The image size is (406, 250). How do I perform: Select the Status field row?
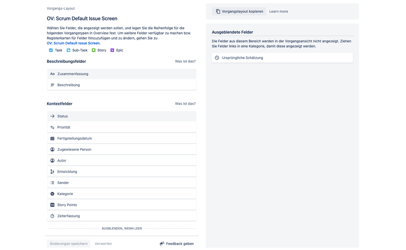[x=122, y=116]
